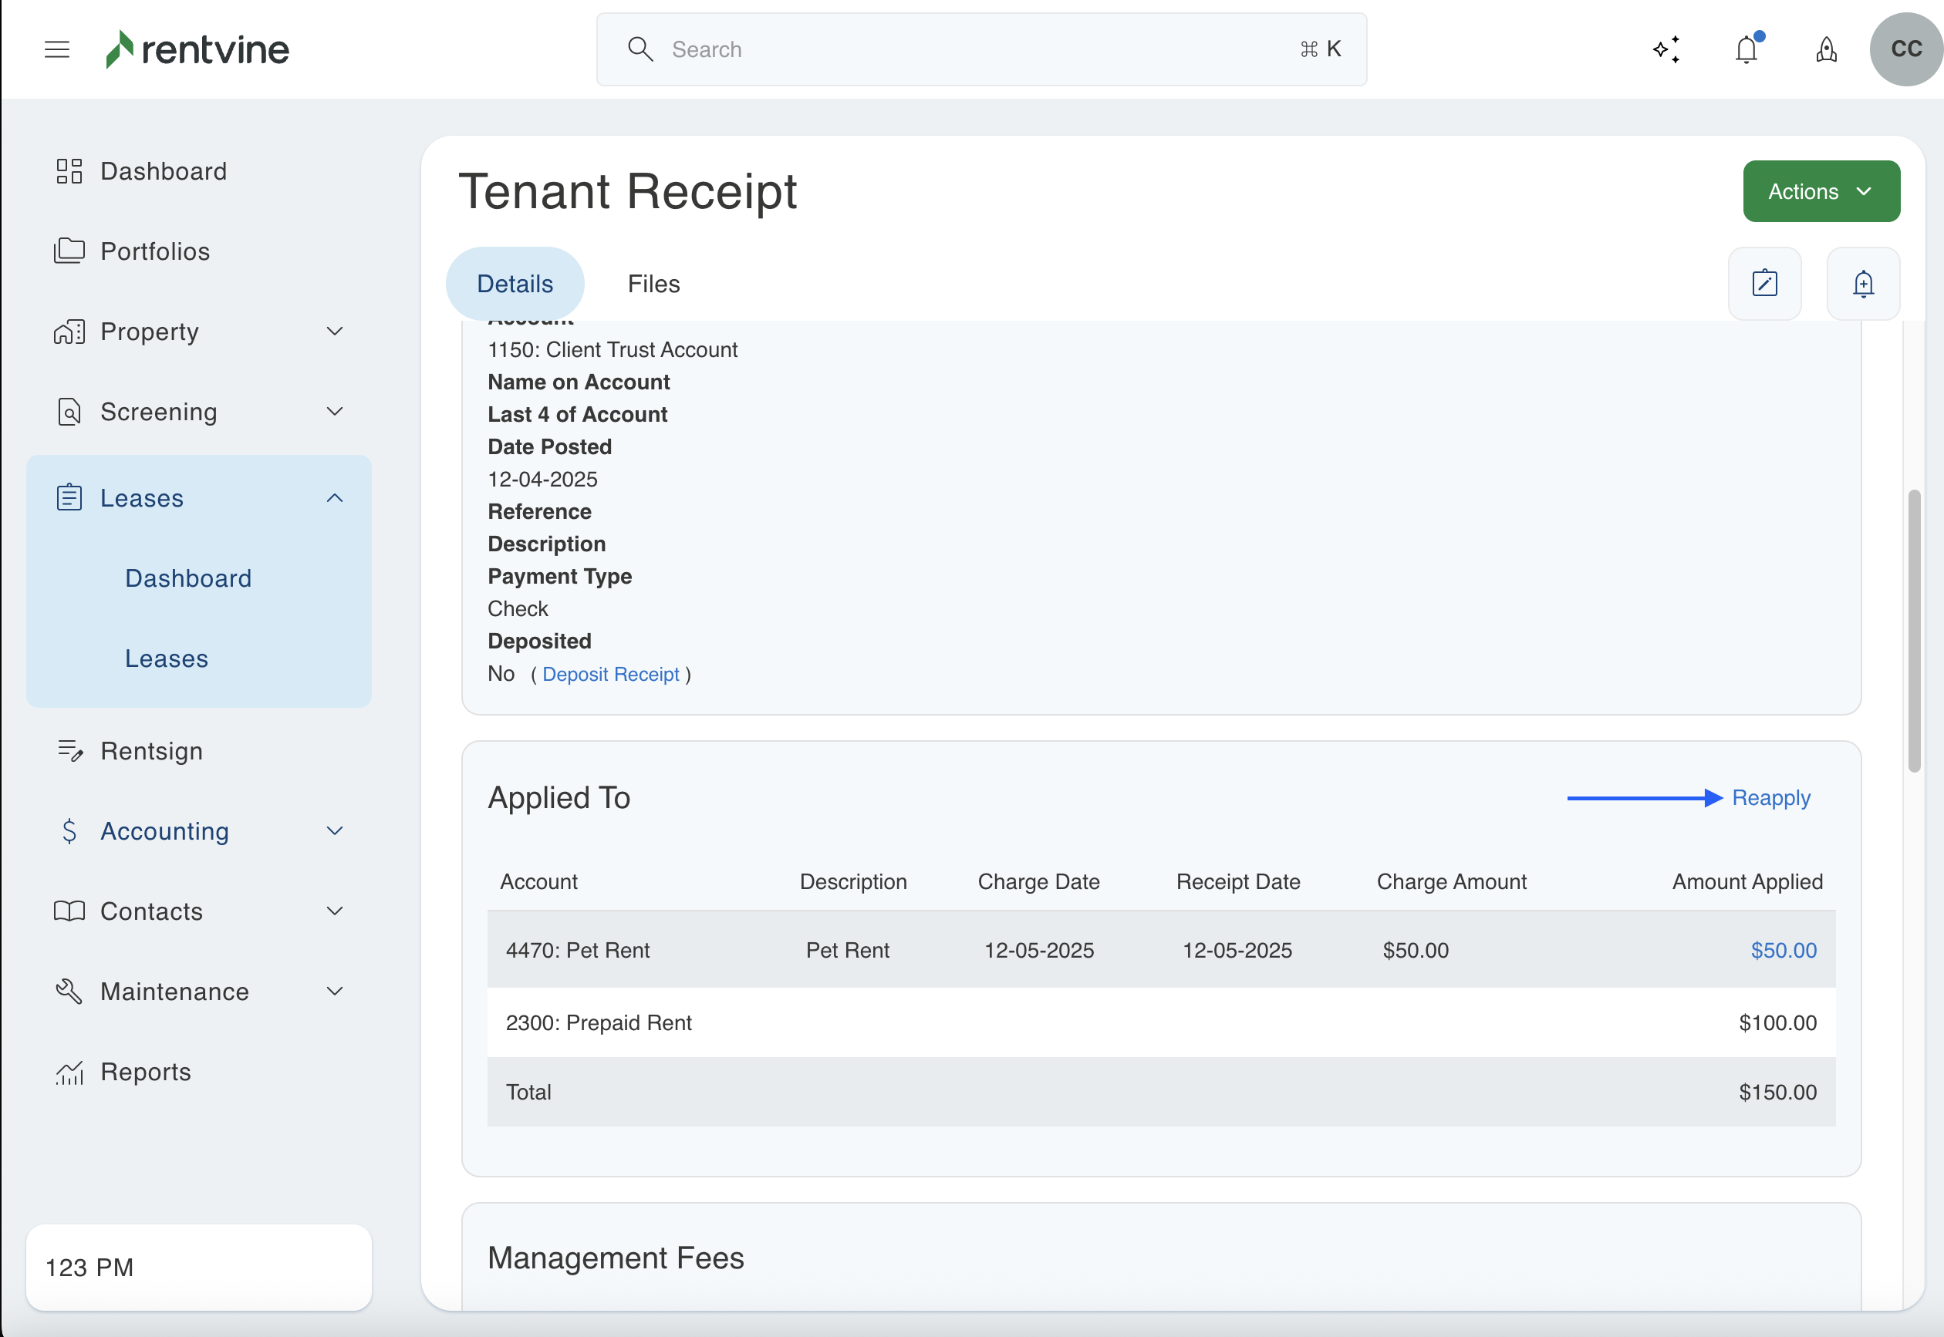Click the Rentsign sidebar icon
The image size is (1944, 1337).
(69, 750)
